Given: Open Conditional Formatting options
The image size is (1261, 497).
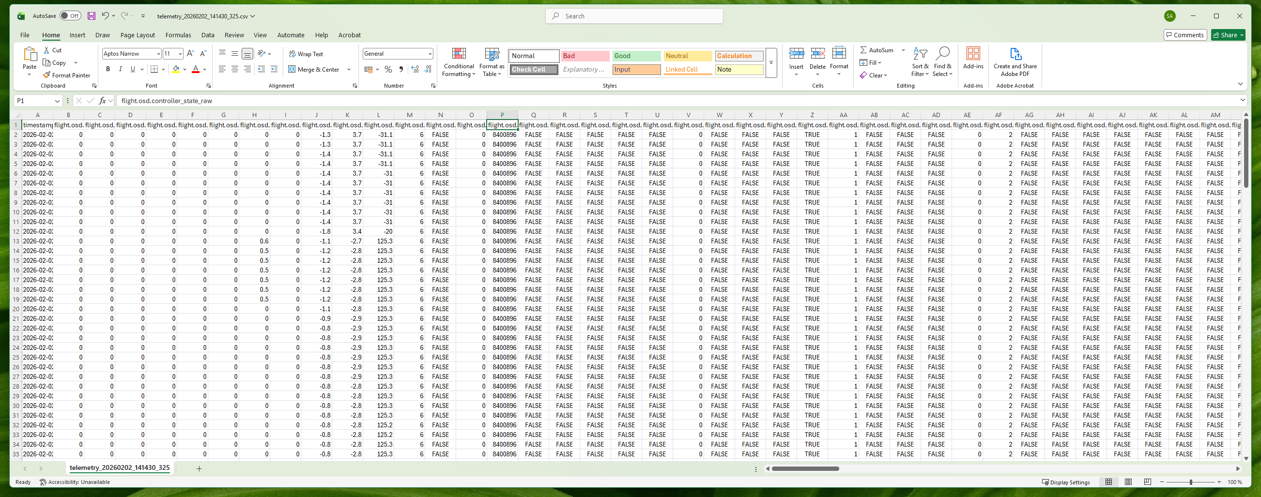Looking at the screenshot, I should click(459, 62).
